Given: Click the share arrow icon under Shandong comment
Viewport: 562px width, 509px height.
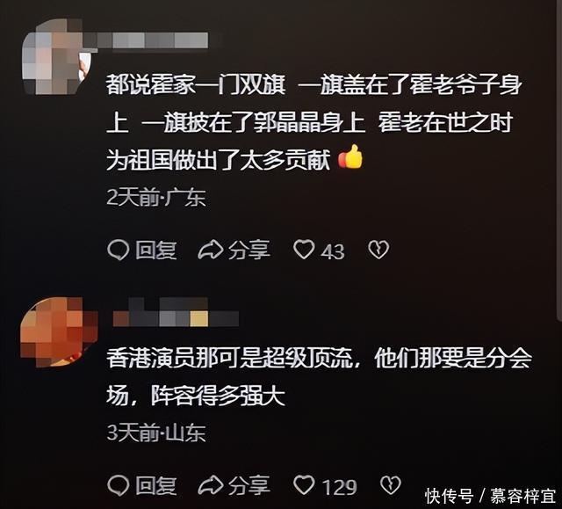Looking at the screenshot, I should [x=211, y=485].
